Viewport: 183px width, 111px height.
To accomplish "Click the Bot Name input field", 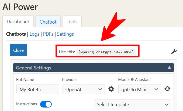I will click(38, 89).
